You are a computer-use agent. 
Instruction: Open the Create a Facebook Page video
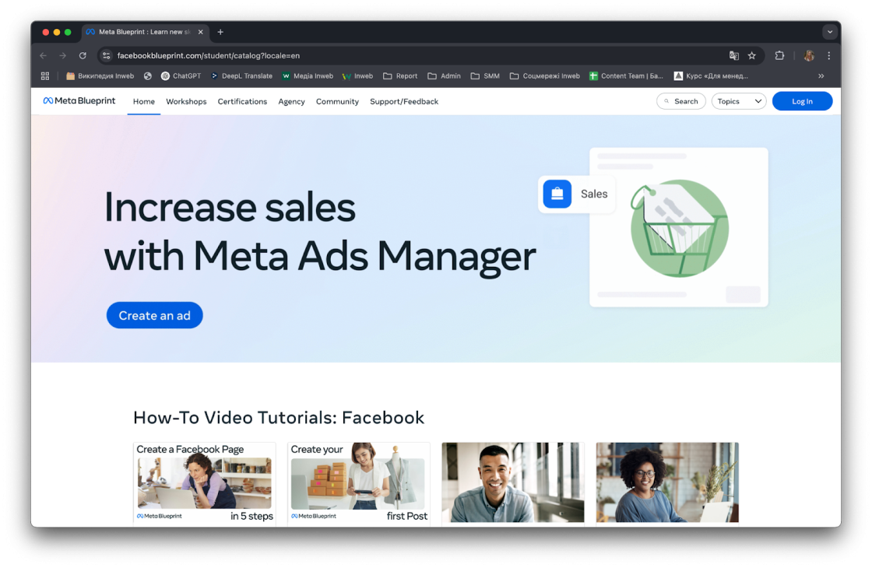click(205, 483)
